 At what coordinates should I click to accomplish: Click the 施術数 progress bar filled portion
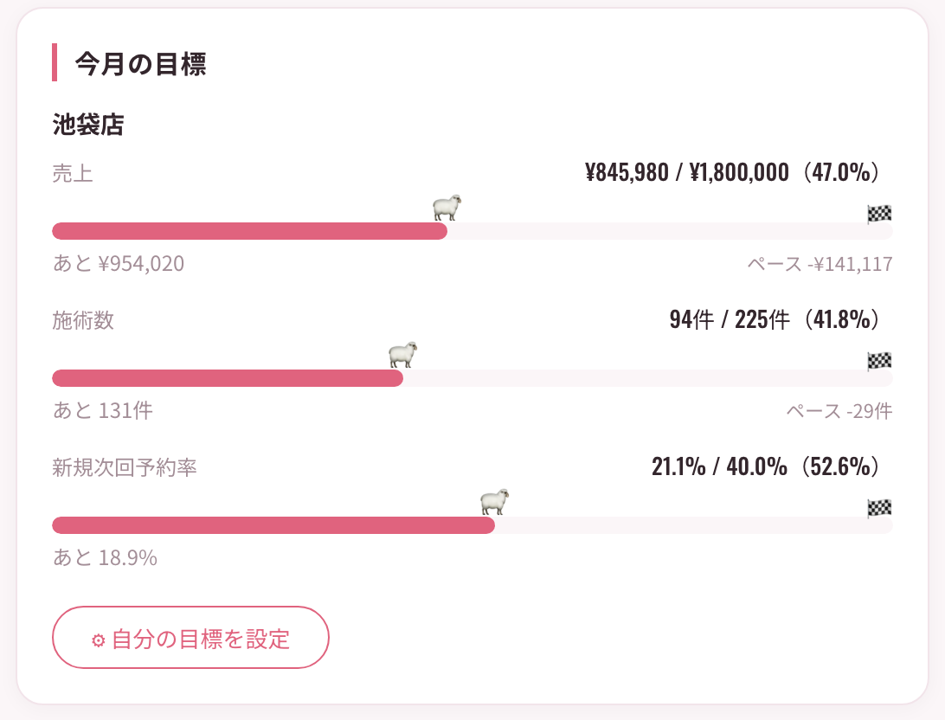[228, 378]
